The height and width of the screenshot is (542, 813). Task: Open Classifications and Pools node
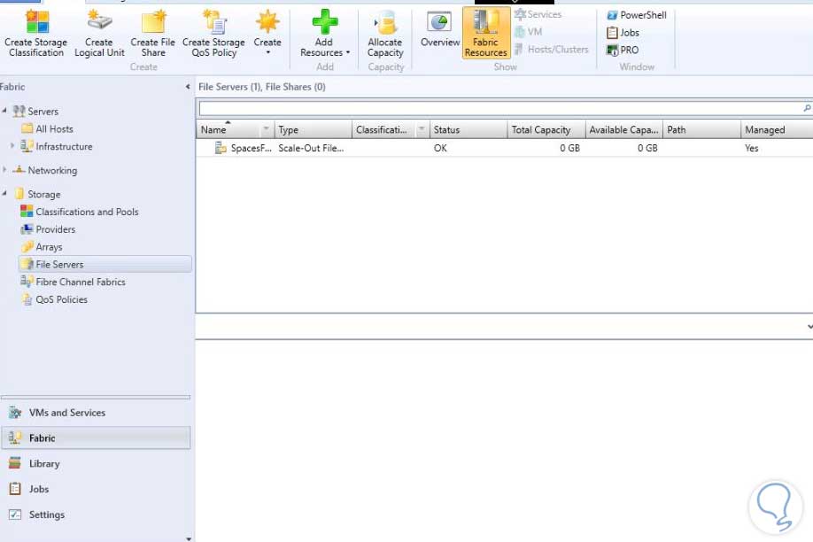pyautogui.click(x=80, y=212)
